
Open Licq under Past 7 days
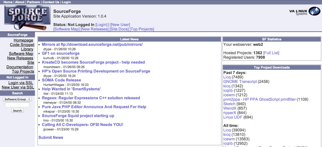[227, 77]
